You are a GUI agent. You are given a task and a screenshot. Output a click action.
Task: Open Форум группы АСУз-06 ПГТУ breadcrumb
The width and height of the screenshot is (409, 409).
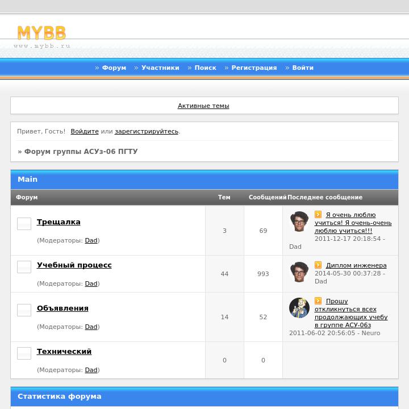pos(81,151)
